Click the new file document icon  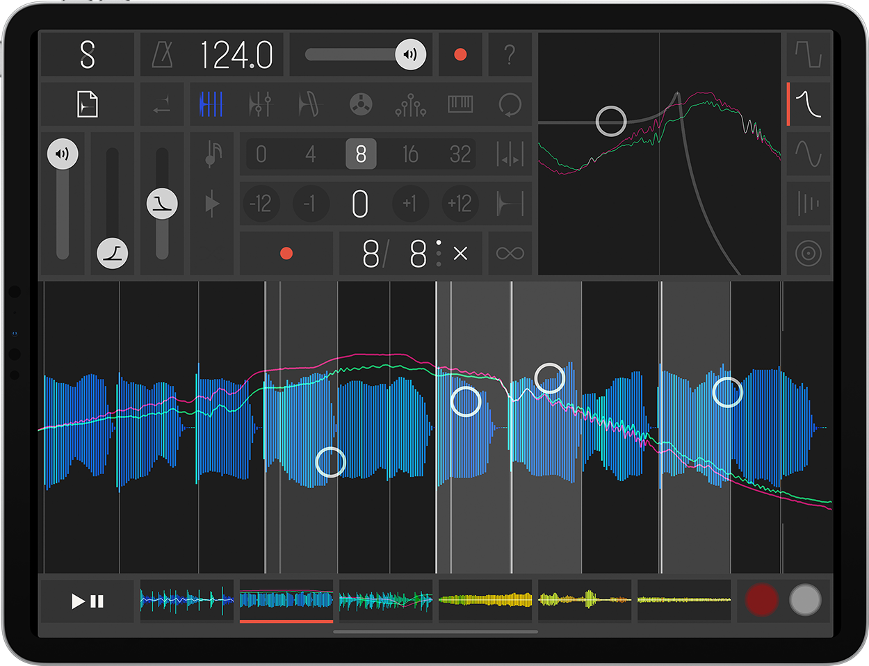pos(87,104)
